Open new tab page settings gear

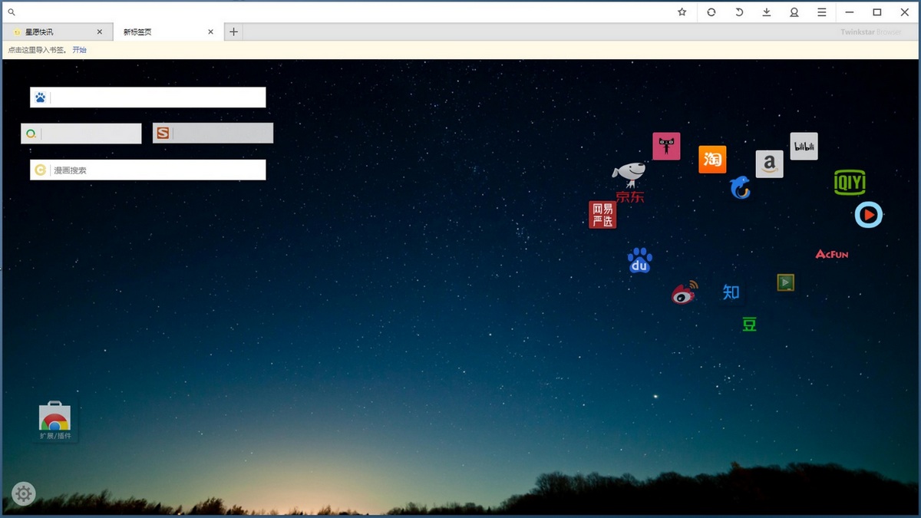(x=24, y=493)
